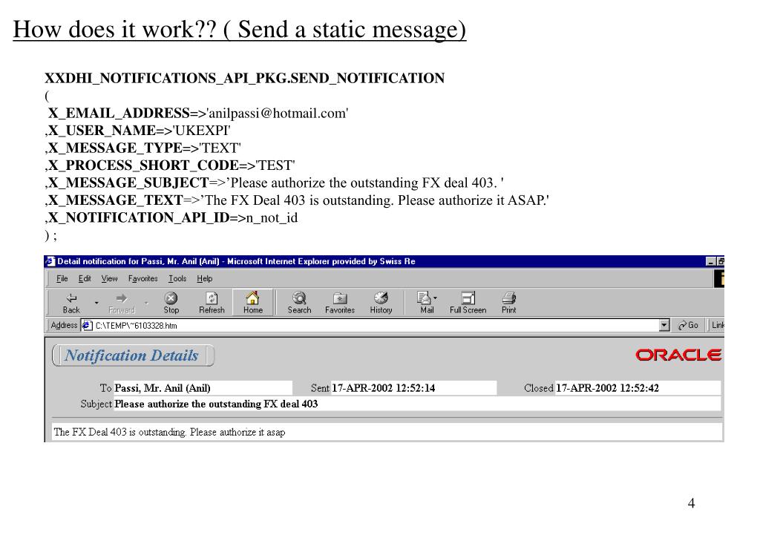Click the Notification Details header
This screenshot has width=760, height=538.
pos(132,355)
